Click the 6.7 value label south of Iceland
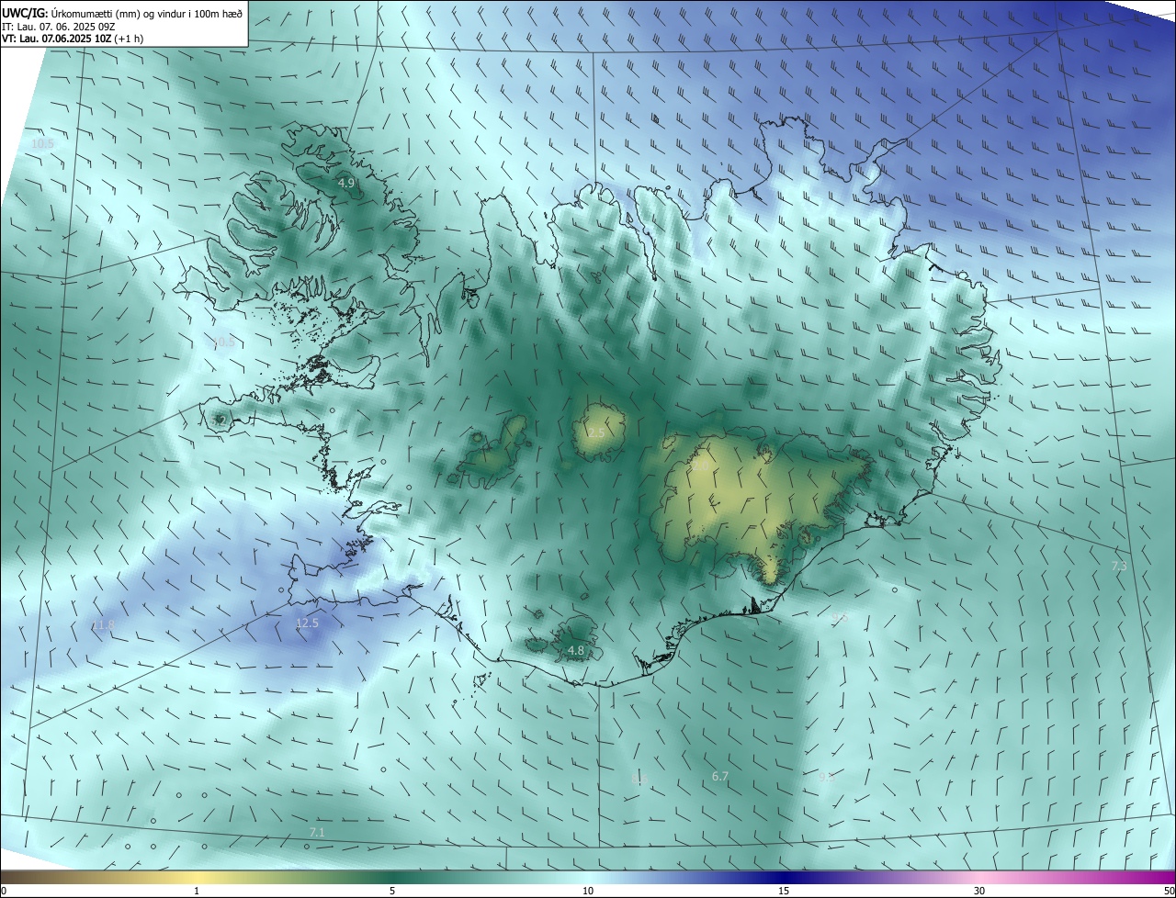 pos(720,777)
